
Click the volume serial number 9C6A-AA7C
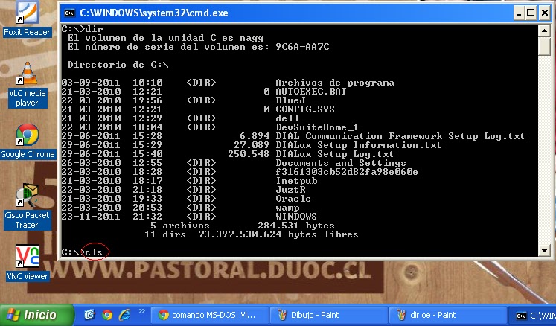click(302, 47)
